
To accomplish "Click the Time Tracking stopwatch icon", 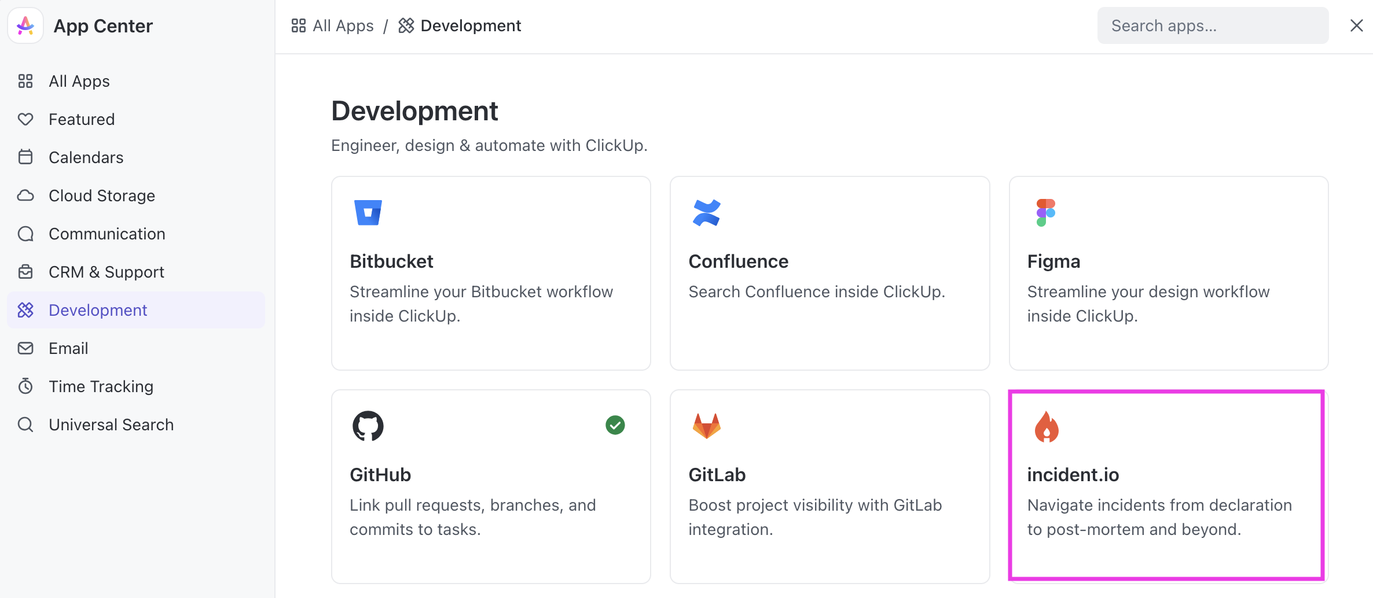I will pyautogui.click(x=25, y=386).
